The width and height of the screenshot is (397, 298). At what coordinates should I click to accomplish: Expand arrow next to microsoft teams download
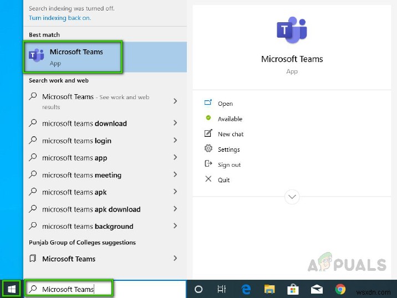coord(175,123)
